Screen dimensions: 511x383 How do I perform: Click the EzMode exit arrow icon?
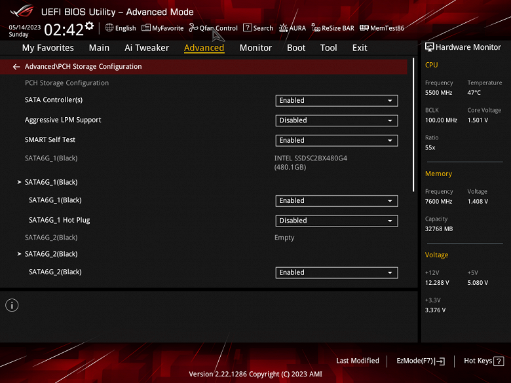tap(440, 361)
